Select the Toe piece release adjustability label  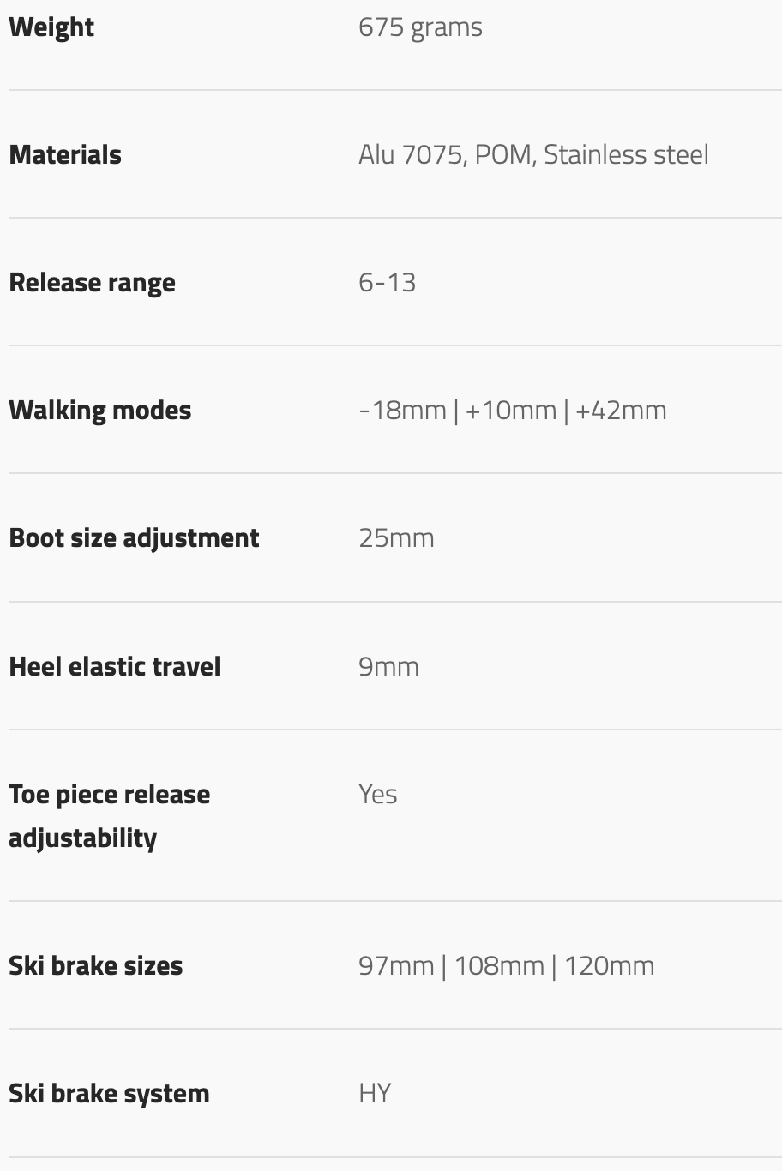coord(109,816)
